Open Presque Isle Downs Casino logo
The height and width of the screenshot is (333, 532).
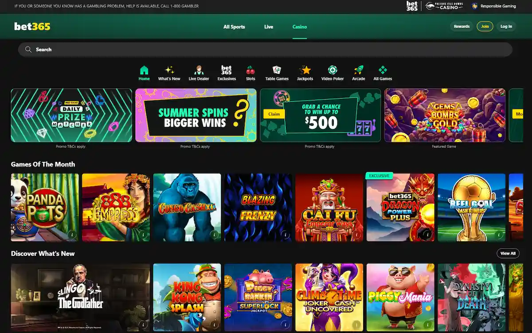444,6
